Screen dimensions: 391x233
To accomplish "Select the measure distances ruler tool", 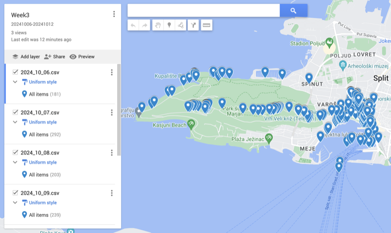I will [x=206, y=25].
